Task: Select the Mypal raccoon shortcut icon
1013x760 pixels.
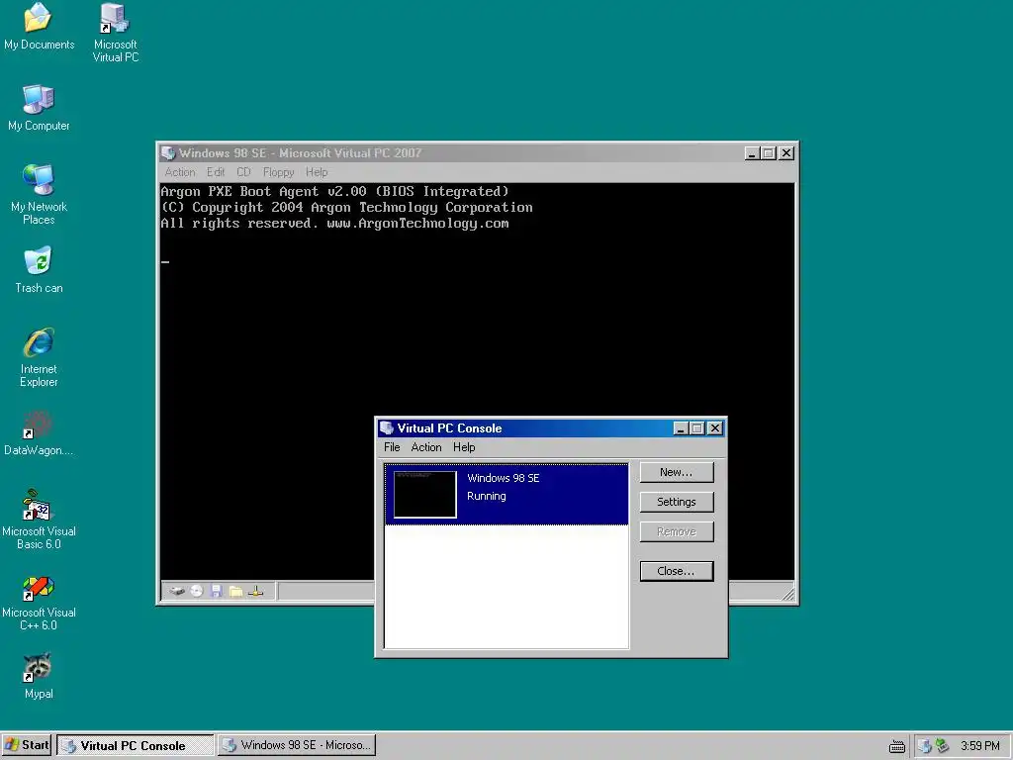Action: click(x=39, y=668)
